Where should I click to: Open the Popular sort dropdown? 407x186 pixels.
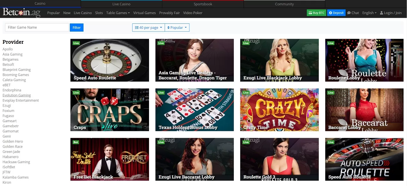[177, 28]
